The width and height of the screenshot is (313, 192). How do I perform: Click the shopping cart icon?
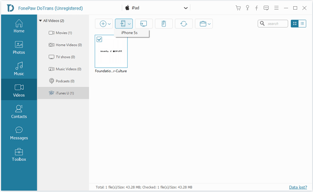point(238,8)
